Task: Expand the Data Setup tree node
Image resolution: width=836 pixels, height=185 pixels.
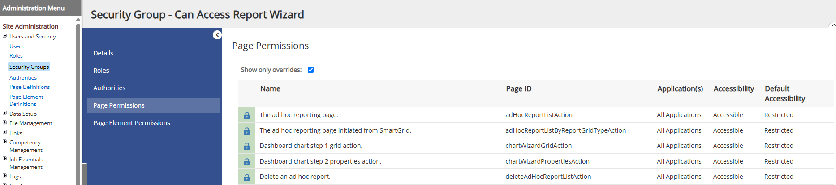Action: pos(5,113)
